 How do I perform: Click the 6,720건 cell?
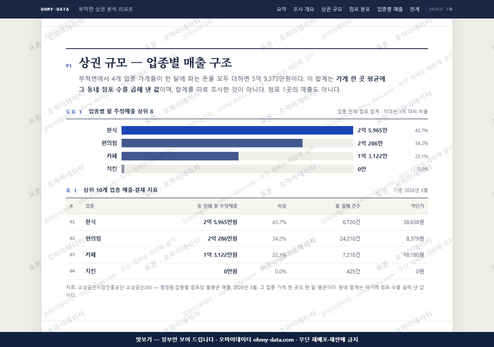click(351, 222)
